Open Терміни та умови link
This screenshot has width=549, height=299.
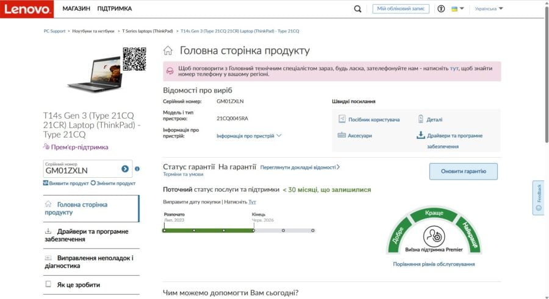point(183,174)
